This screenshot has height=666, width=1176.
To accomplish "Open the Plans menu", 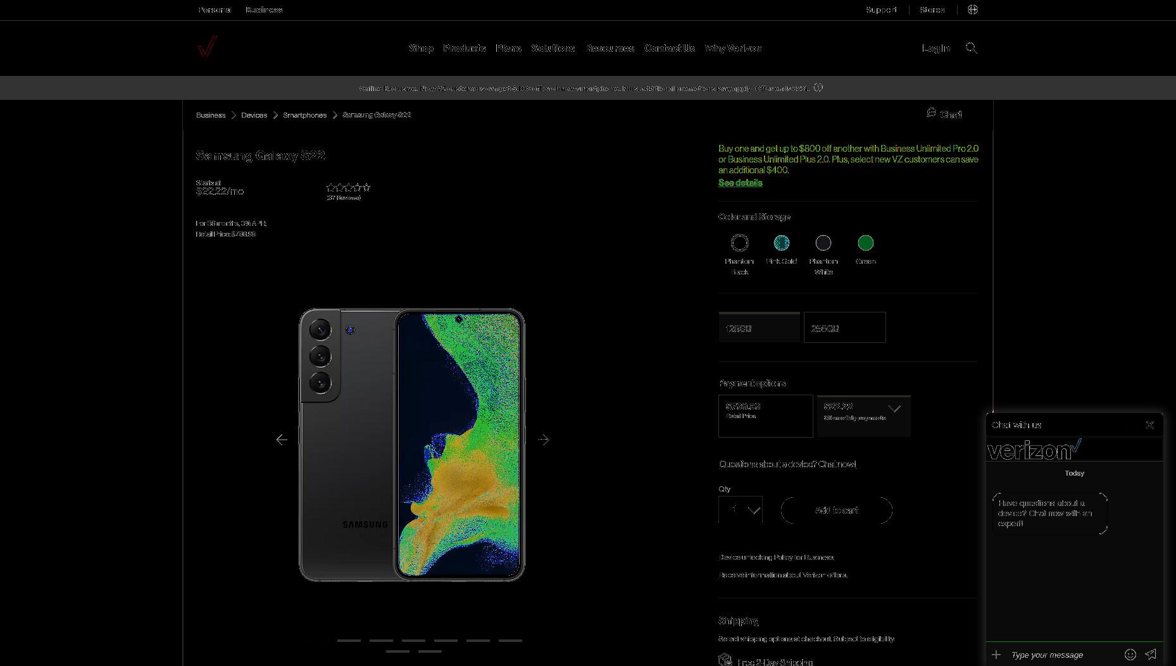I will (508, 48).
